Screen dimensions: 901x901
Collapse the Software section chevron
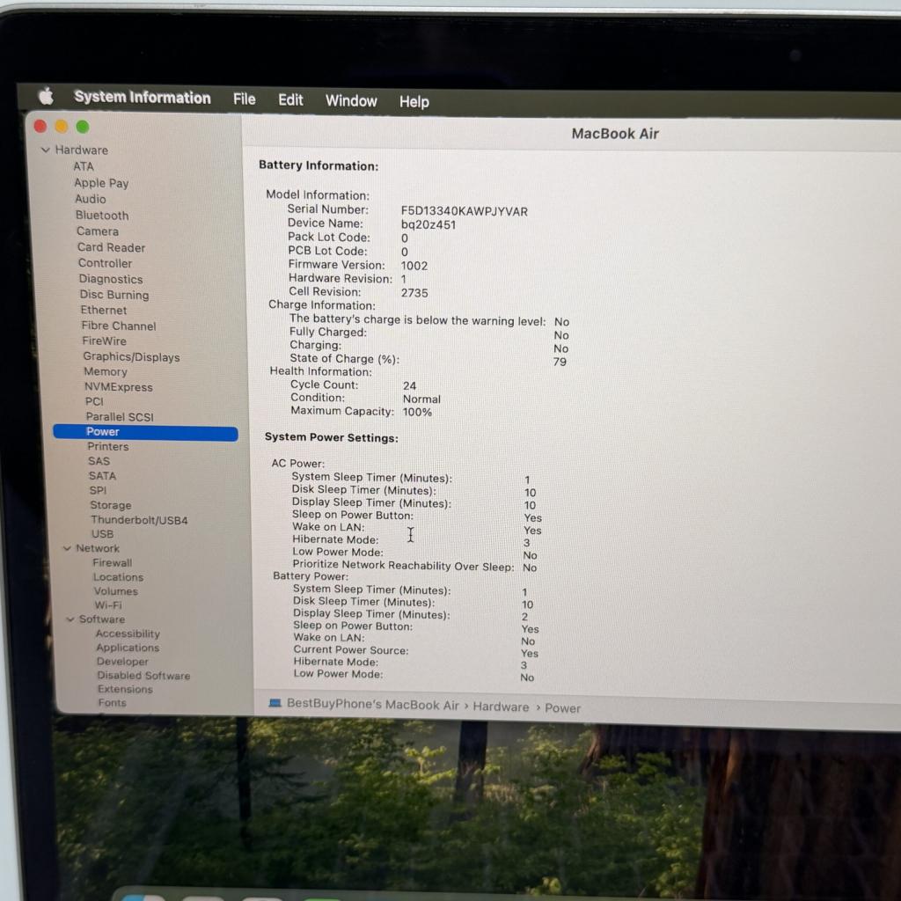pyautogui.click(x=70, y=619)
